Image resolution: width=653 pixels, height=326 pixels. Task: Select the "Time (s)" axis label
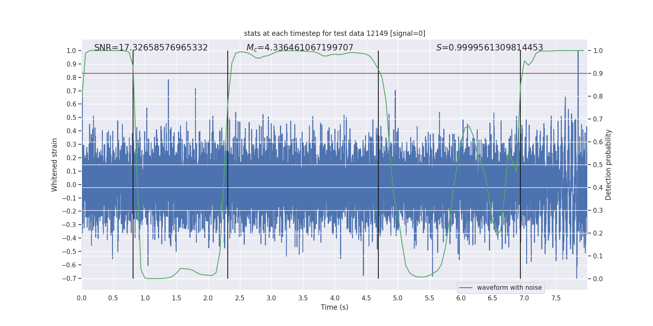pyautogui.click(x=335, y=307)
